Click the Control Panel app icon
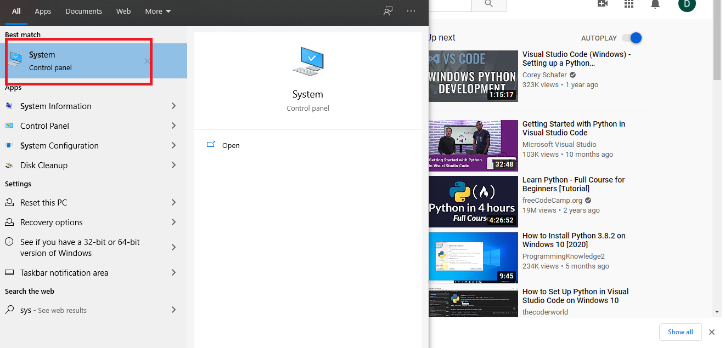725x348 pixels. click(x=9, y=125)
